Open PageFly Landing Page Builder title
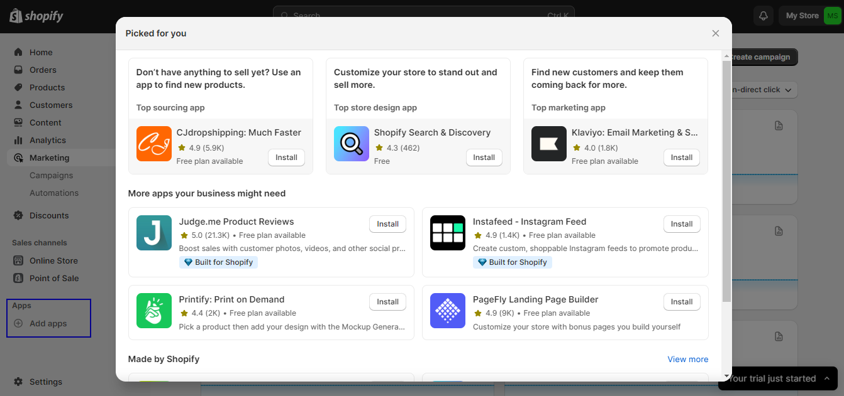 [536, 299]
